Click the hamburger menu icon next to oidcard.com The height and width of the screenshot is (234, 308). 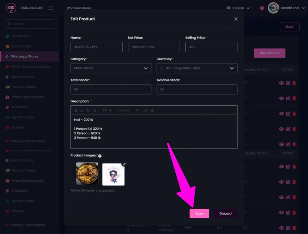pos(51,8)
